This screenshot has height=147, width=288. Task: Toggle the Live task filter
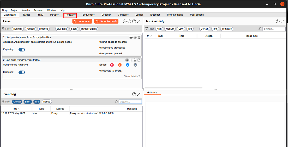point(62,29)
